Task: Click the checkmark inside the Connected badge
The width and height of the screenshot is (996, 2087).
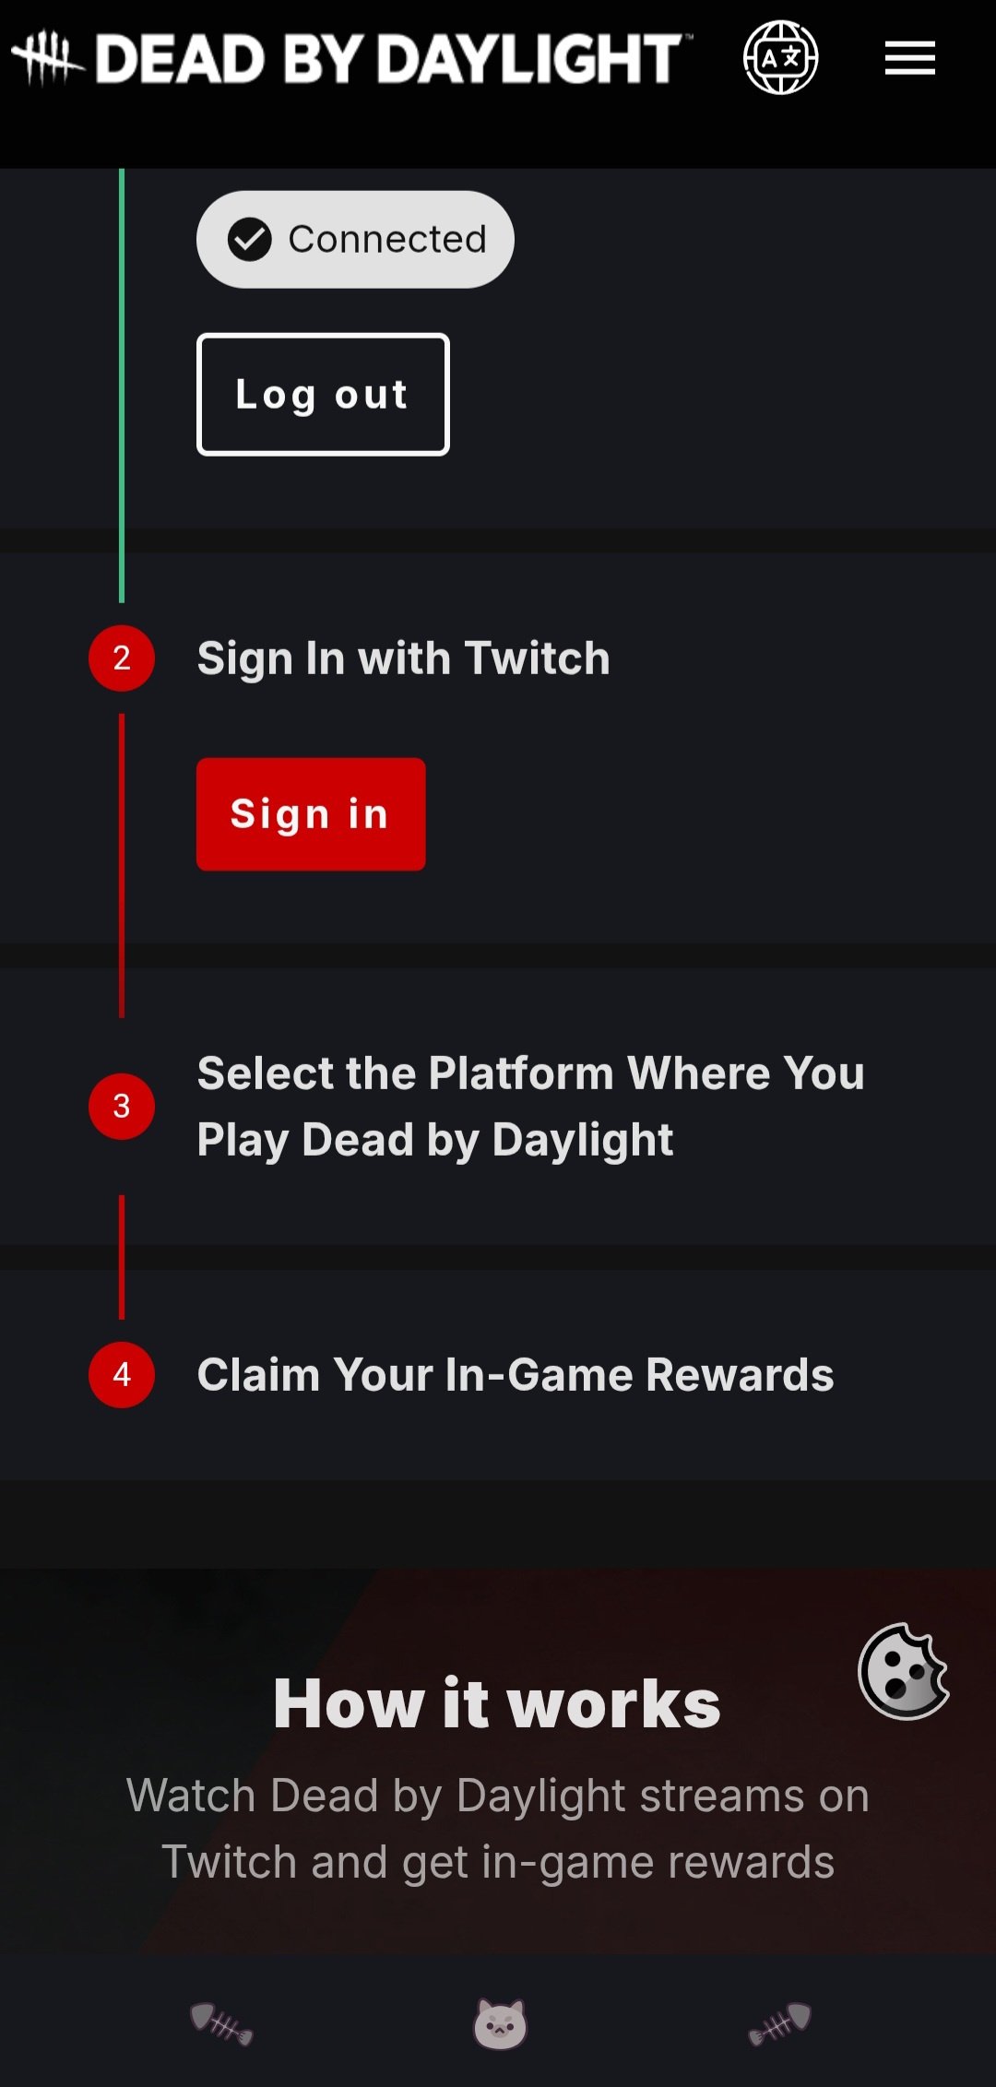Action: (x=247, y=239)
